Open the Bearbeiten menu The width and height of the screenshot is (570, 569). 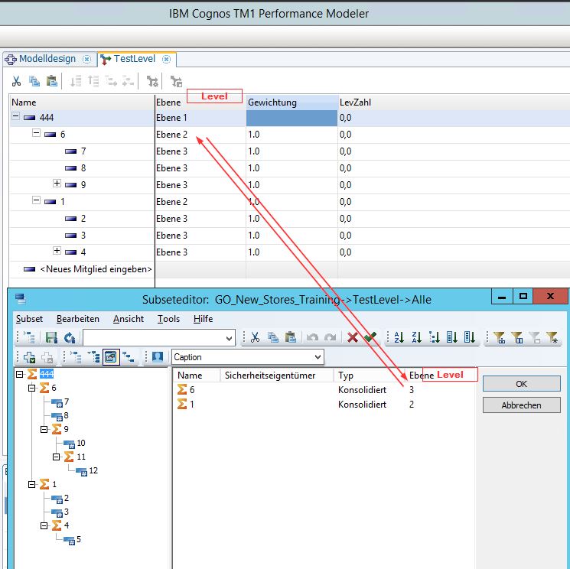[x=78, y=319]
